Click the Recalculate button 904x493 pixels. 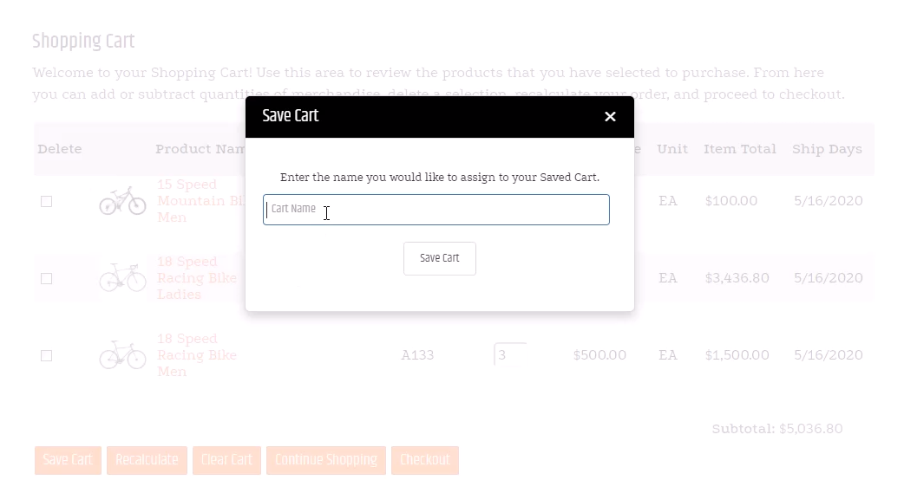(147, 460)
